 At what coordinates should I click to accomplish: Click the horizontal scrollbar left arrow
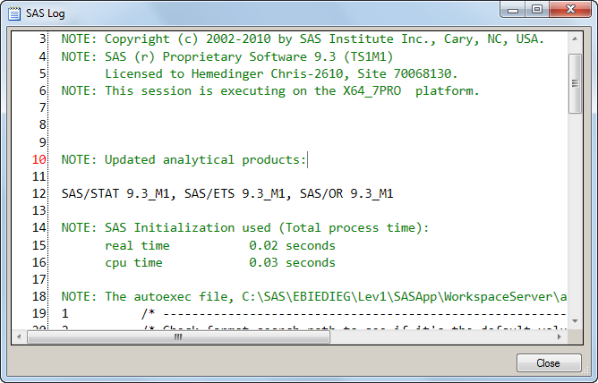(x=19, y=336)
